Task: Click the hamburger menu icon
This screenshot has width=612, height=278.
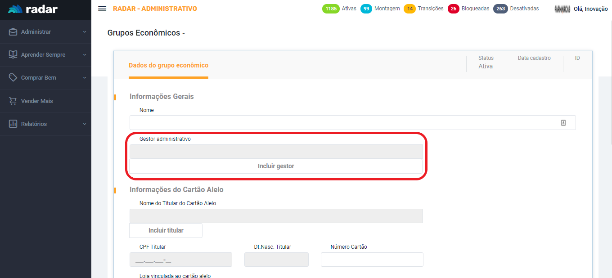Action: 102,9
